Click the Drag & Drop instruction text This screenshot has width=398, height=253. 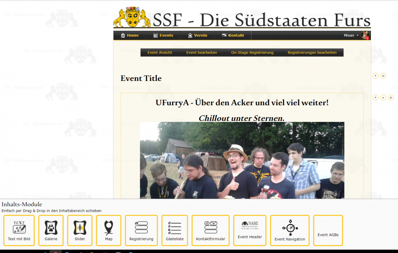coord(51,211)
